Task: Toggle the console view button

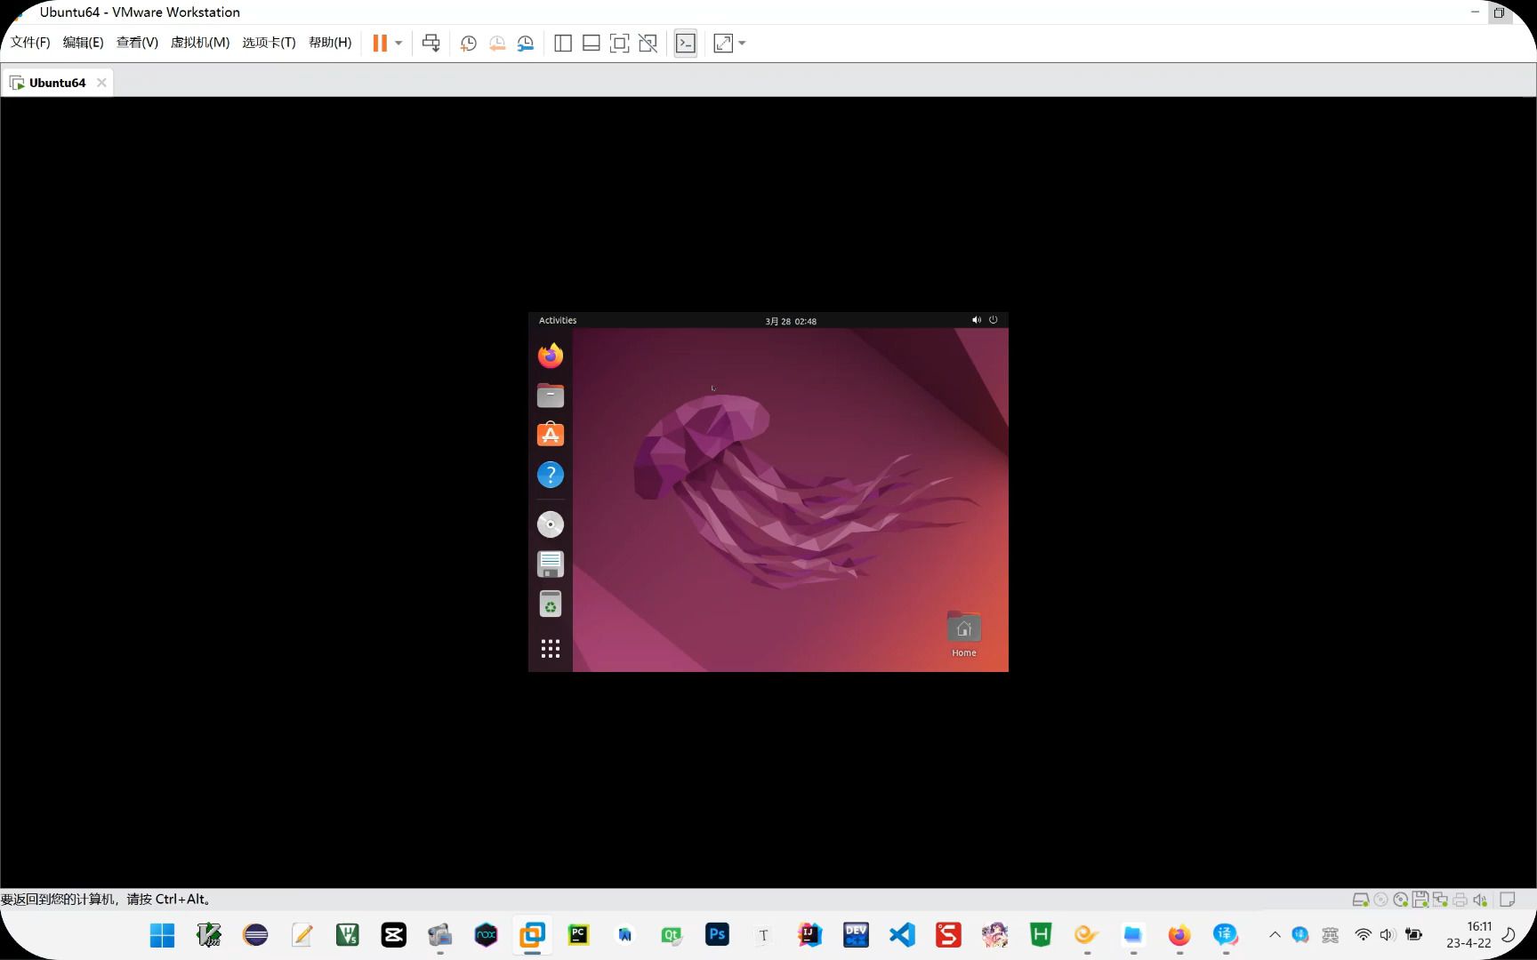Action: click(x=686, y=43)
